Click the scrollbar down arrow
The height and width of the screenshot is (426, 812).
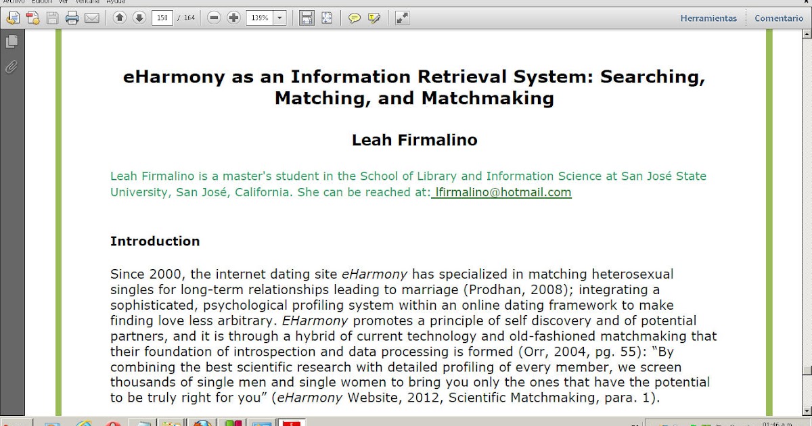tap(806, 411)
